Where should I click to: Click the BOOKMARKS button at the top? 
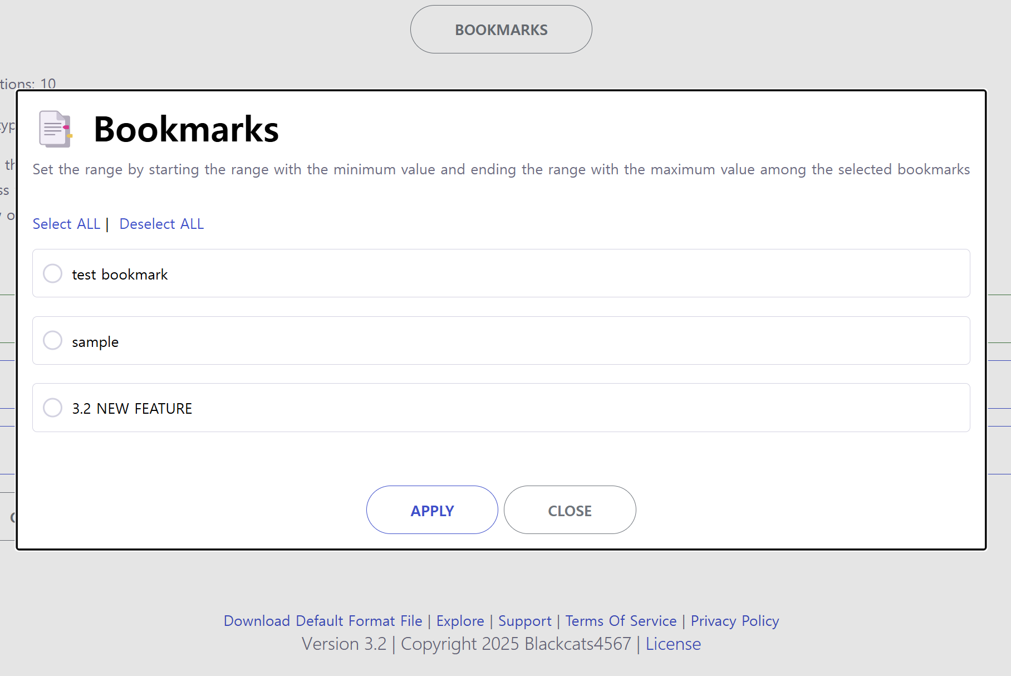point(501,30)
